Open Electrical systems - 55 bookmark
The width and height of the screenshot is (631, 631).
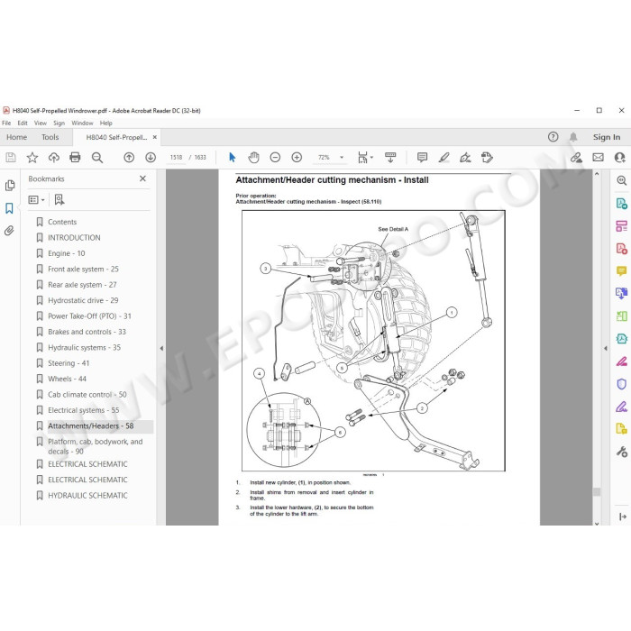point(83,410)
